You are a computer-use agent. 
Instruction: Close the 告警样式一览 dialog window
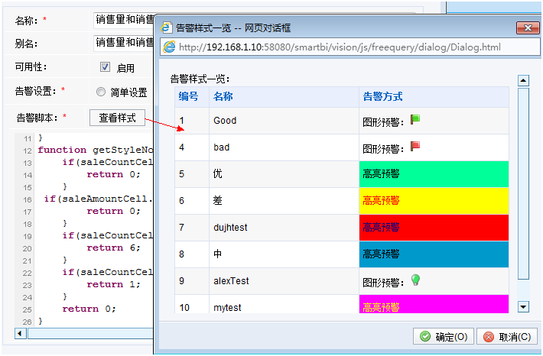pos(528,28)
